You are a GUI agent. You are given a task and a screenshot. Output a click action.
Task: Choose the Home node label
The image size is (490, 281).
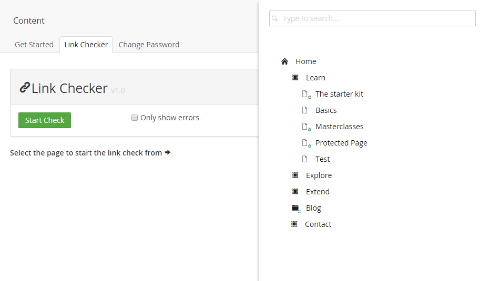[305, 61]
